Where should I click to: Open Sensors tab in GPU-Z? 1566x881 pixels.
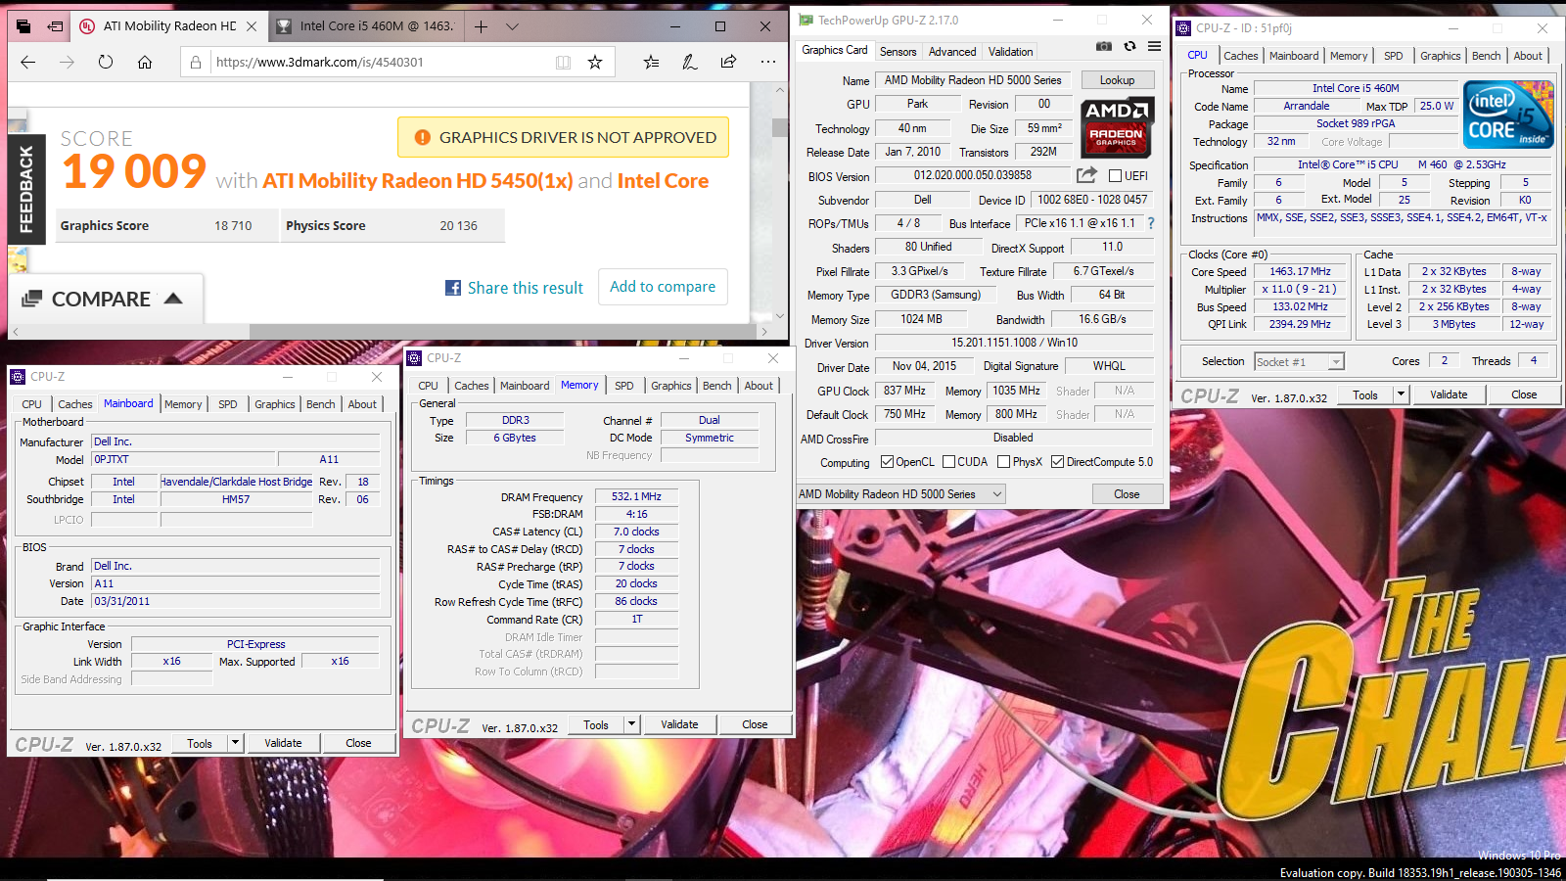pyautogui.click(x=898, y=52)
